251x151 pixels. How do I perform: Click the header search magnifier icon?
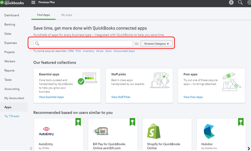(240, 2)
